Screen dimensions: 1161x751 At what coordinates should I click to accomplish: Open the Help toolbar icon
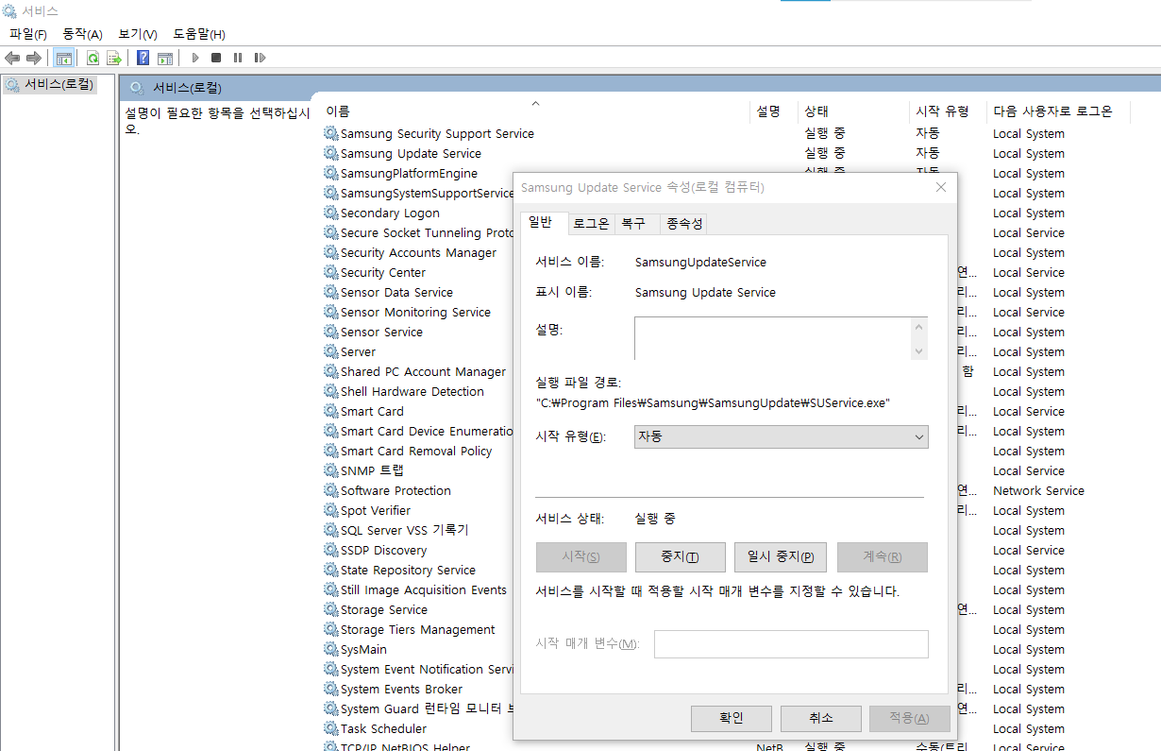point(143,58)
